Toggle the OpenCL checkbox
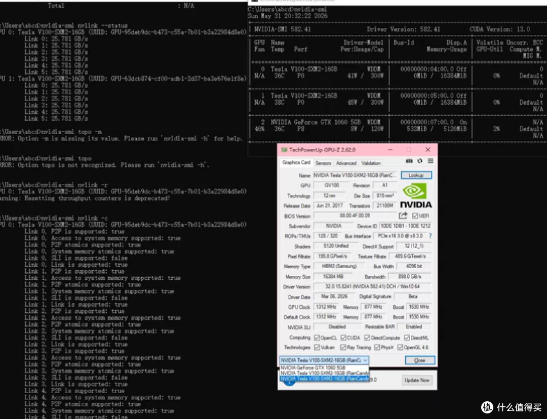The width and height of the screenshot is (547, 419). pos(317,338)
